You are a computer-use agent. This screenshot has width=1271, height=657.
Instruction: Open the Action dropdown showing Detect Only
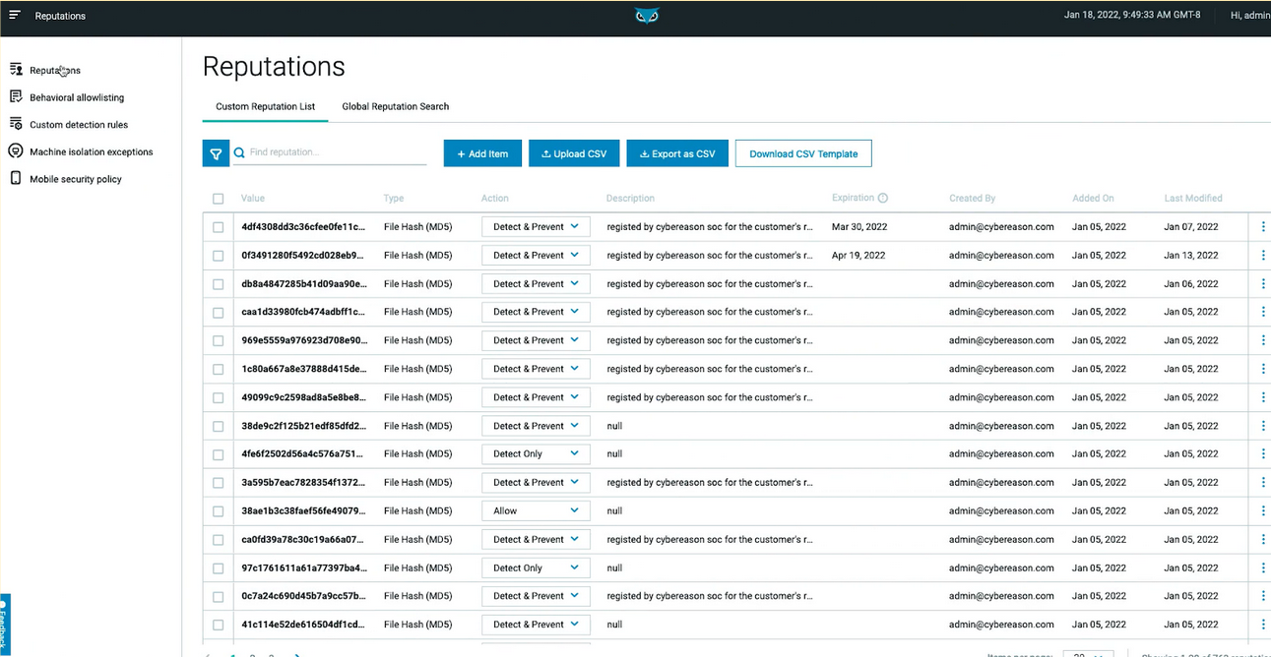pos(535,453)
